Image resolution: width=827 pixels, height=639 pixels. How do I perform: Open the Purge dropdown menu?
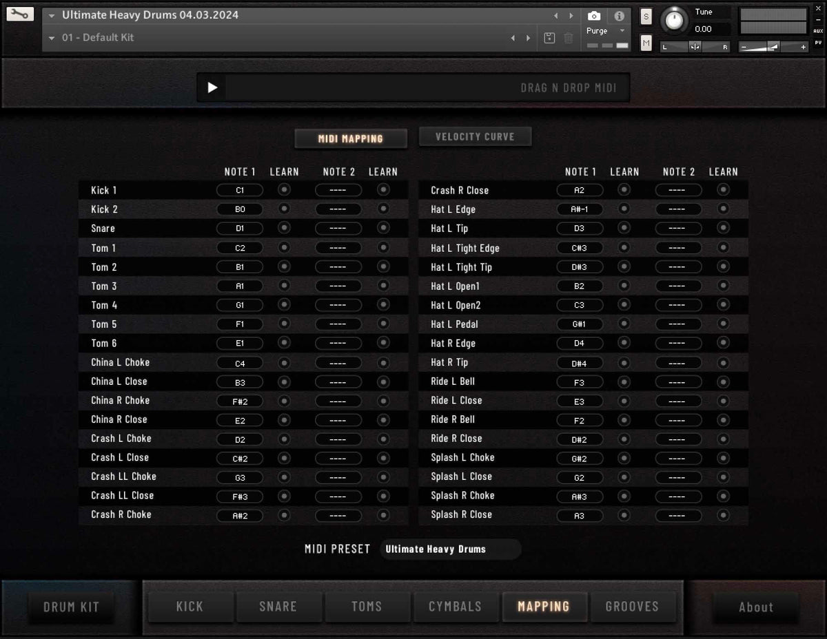[605, 31]
